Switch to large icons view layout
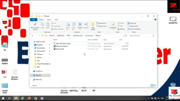Viewport: 180px width, 101px height. (x=155, y=85)
